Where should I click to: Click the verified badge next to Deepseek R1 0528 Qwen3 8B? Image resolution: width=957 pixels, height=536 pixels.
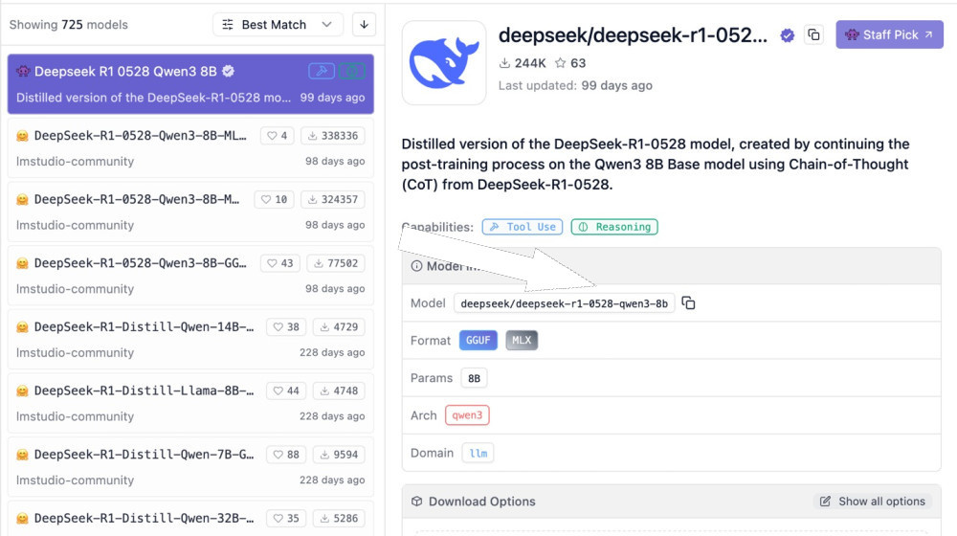click(229, 71)
